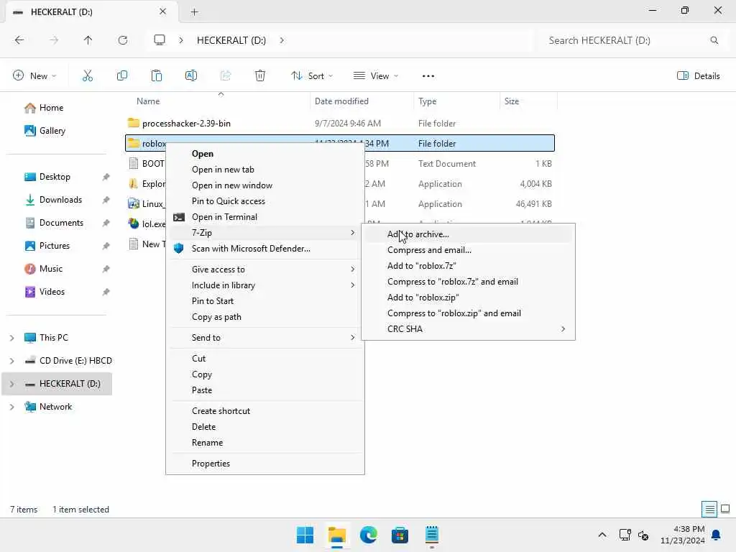736x552 pixels.
Task: Click the Share toolbar icon
Action: [226, 75]
